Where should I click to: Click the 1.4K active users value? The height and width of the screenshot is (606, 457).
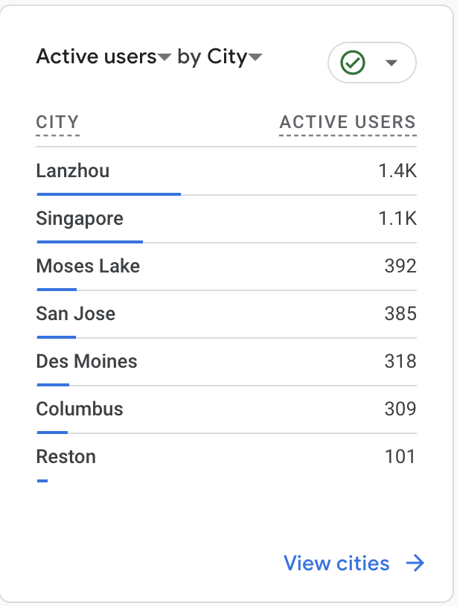pyautogui.click(x=397, y=171)
